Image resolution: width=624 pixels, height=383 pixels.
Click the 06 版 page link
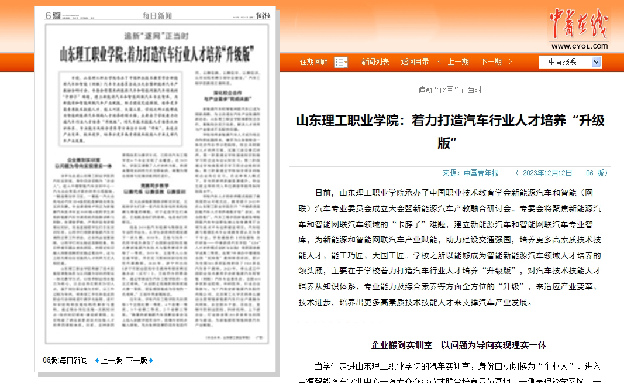[x=595, y=173]
